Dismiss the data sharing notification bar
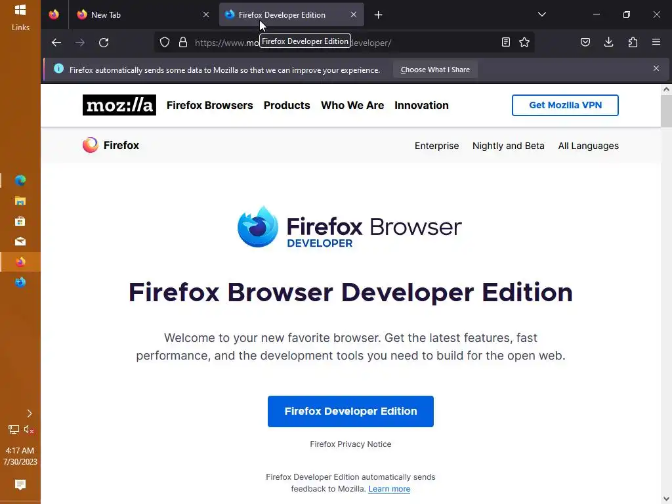Viewport: 672px width, 504px height. coord(656,68)
